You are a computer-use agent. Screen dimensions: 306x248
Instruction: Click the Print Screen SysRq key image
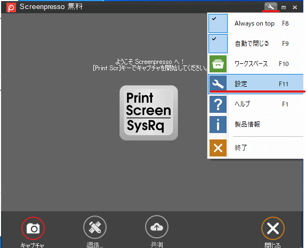tap(149, 113)
